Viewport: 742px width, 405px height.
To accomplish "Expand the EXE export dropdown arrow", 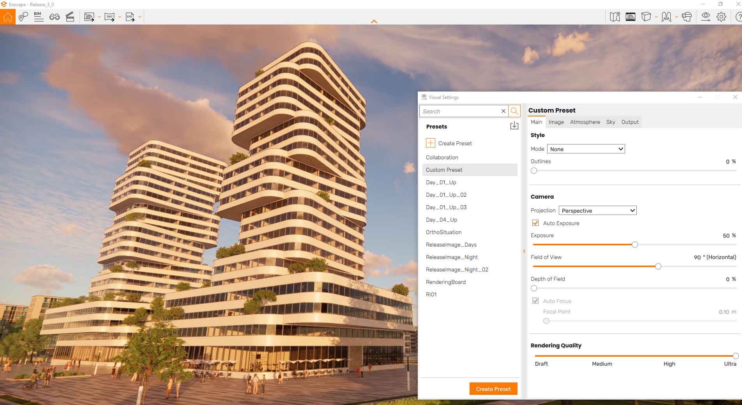I will click(140, 16).
